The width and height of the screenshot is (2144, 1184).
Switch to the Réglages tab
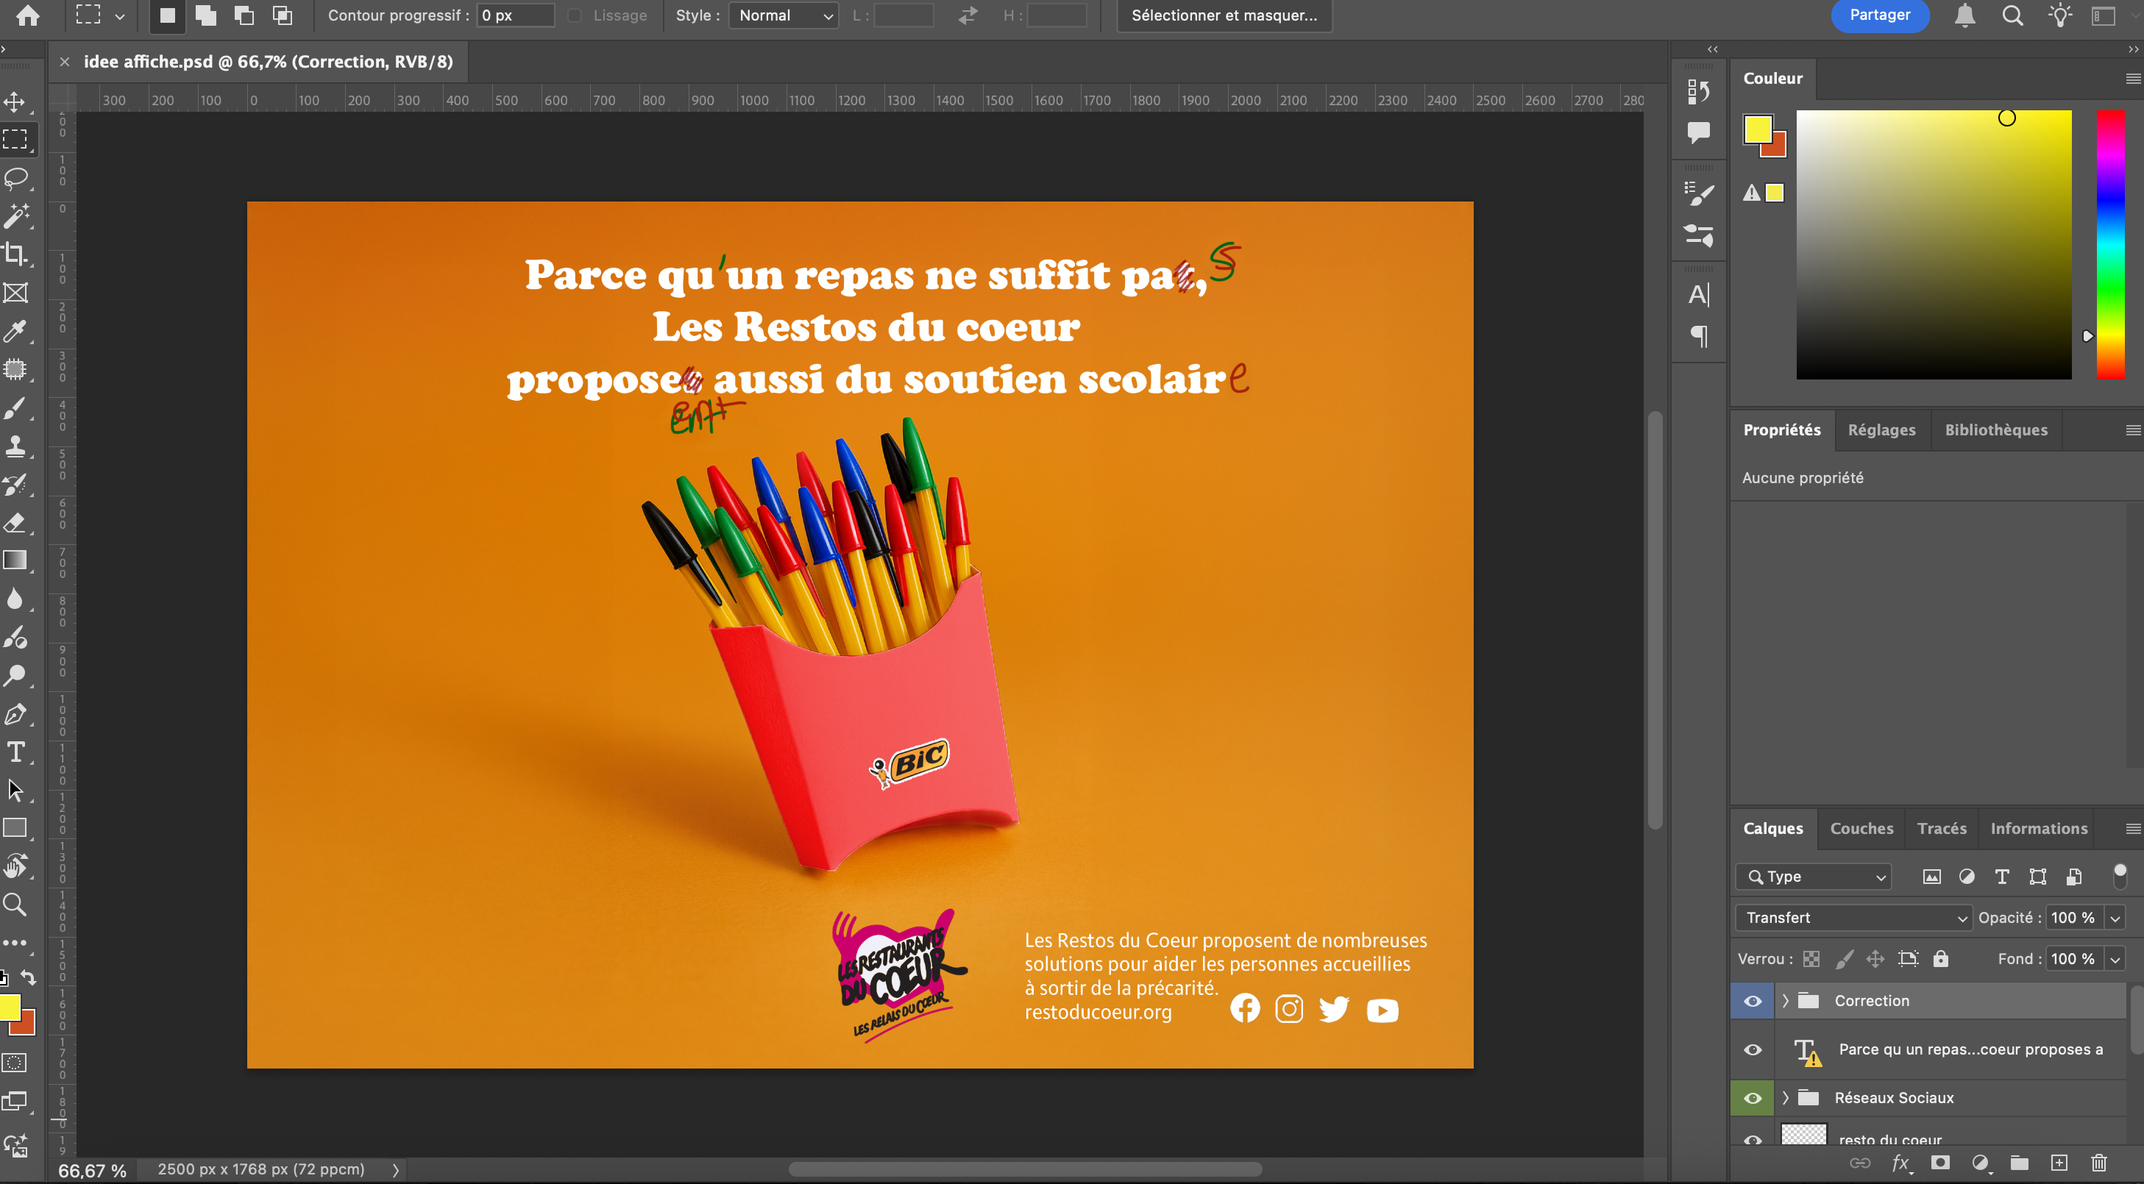click(x=1882, y=429)
